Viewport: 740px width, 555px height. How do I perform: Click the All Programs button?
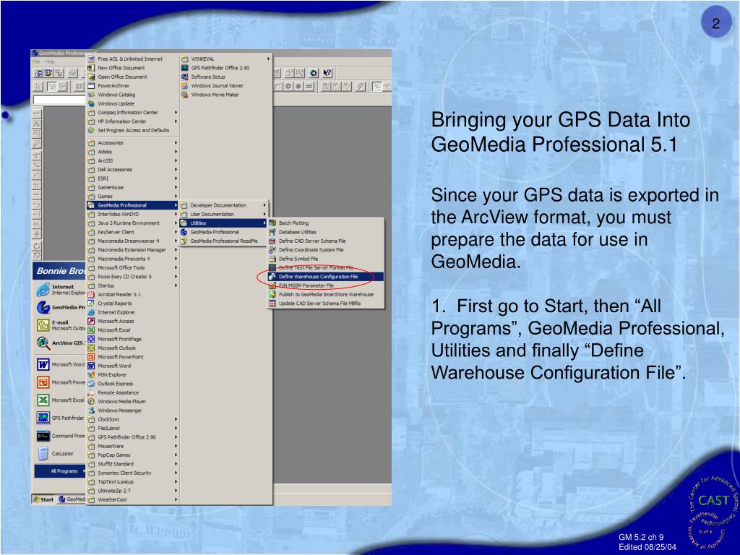click(x=61, y=471)
